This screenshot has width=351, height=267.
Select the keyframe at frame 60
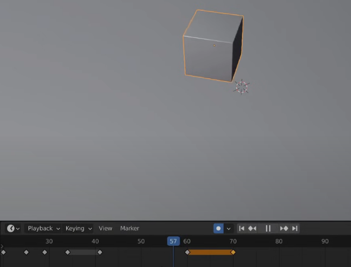point(187,253)
